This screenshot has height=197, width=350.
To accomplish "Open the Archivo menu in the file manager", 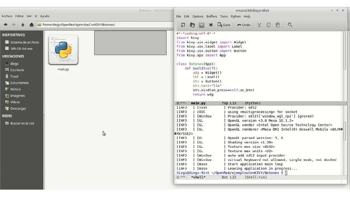I will pos(7,16).
